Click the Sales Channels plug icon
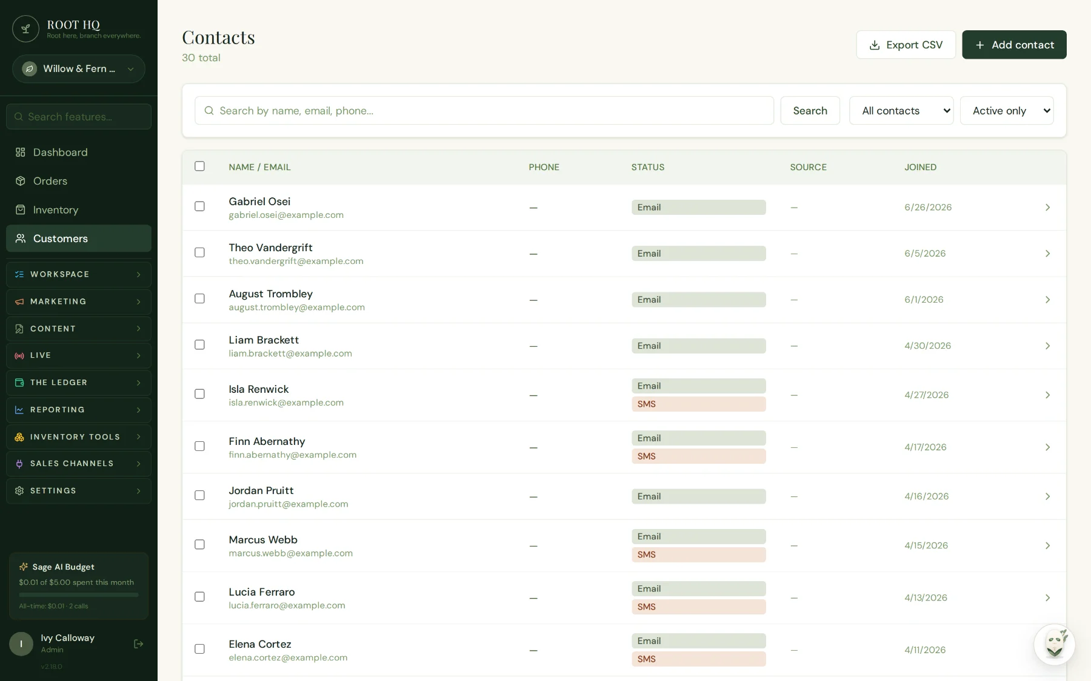Screen dimensions: 1091x681 pyautogui.click(x=19, y=464)
